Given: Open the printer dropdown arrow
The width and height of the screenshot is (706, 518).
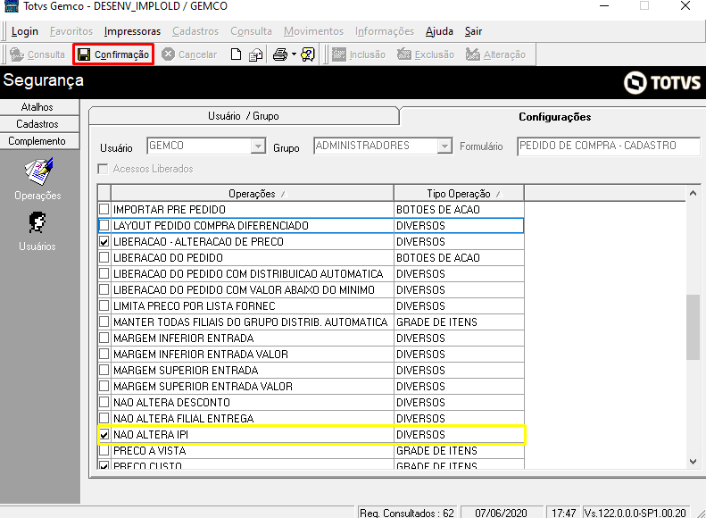Looking at the screenshot, I should [x=294, y=54].
